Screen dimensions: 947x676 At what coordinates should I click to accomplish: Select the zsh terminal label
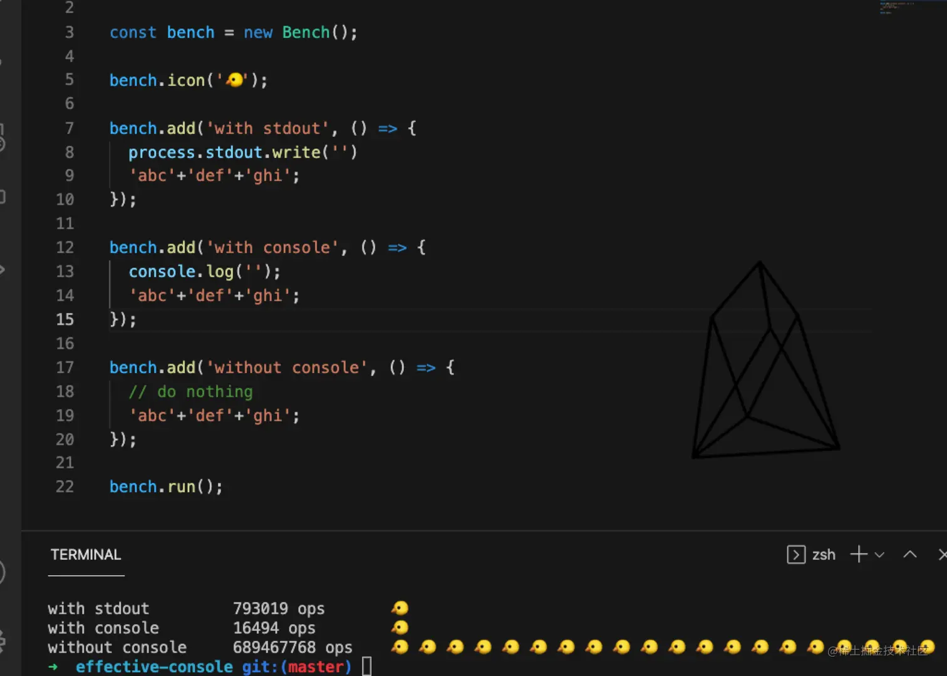824,555
